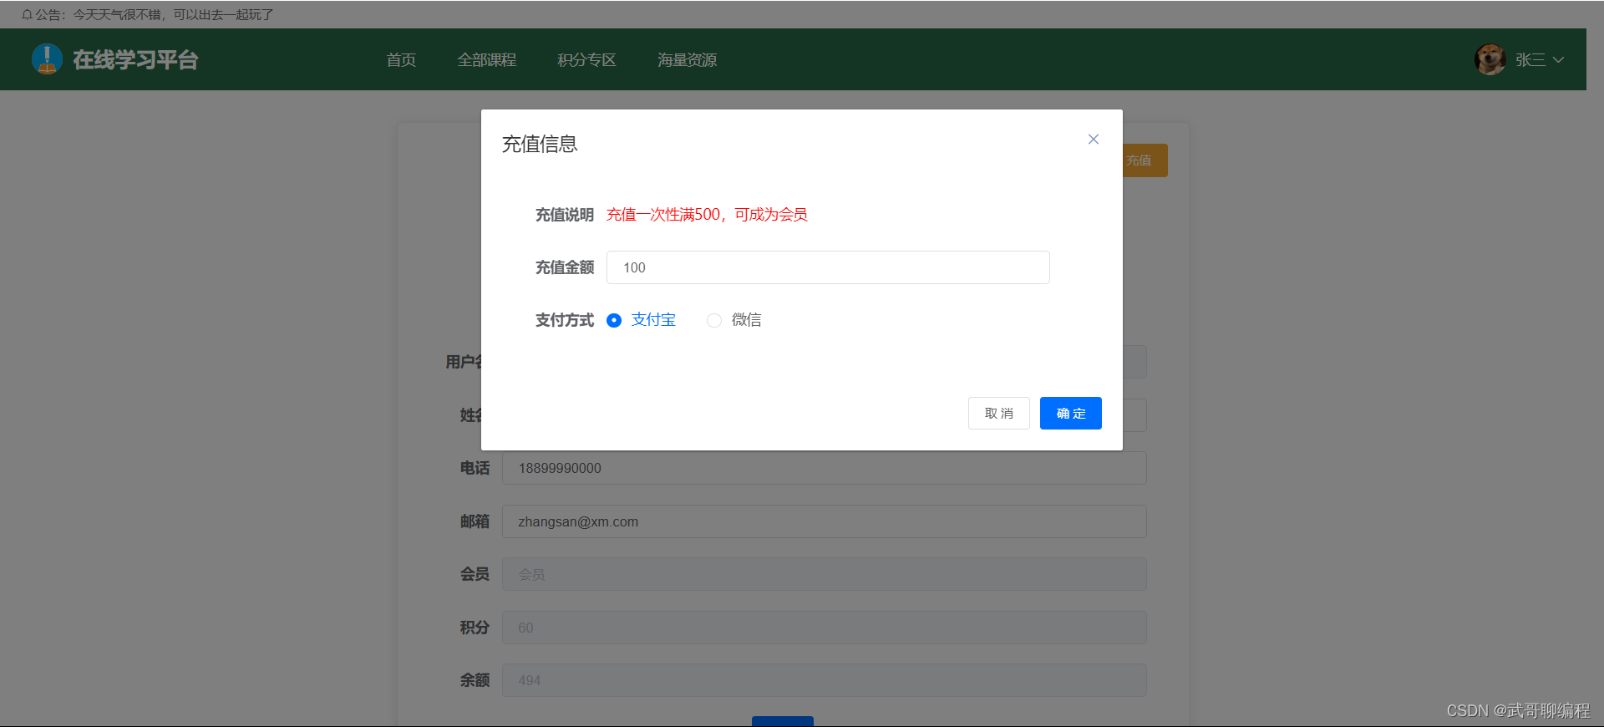Select the 微信 payment radio button
This screenshot has height=727, width=1604.
714,321
